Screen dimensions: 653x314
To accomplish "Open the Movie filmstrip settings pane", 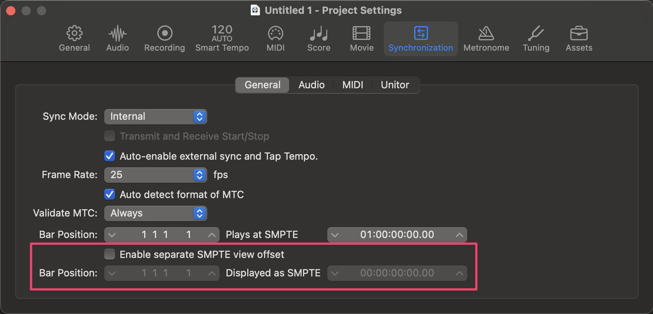I will point(361,39).
